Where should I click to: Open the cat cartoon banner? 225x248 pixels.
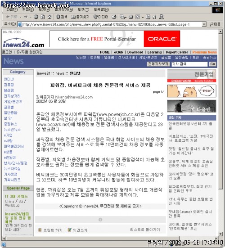tap(192, 91)
